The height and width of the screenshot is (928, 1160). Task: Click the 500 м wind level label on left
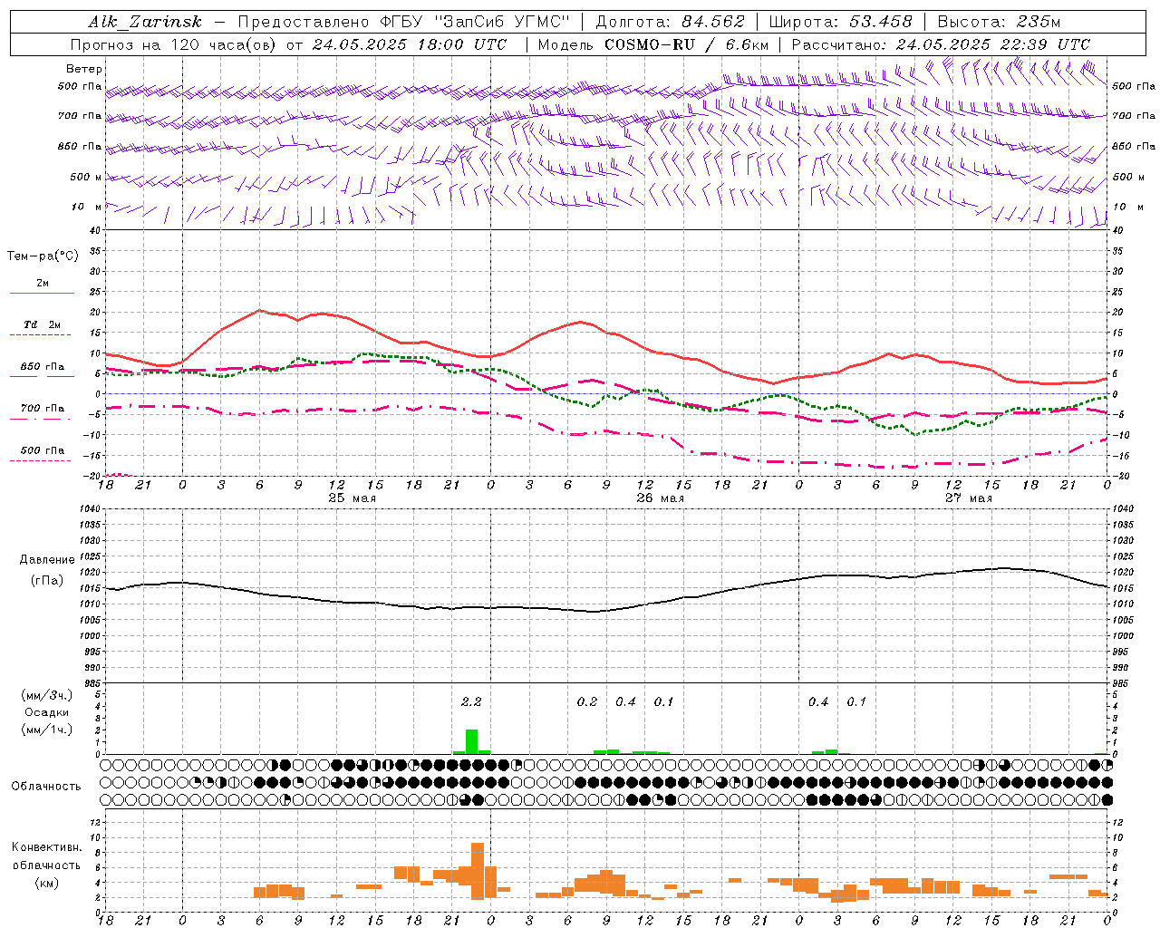pyautogui.click(x=86, y=177)
